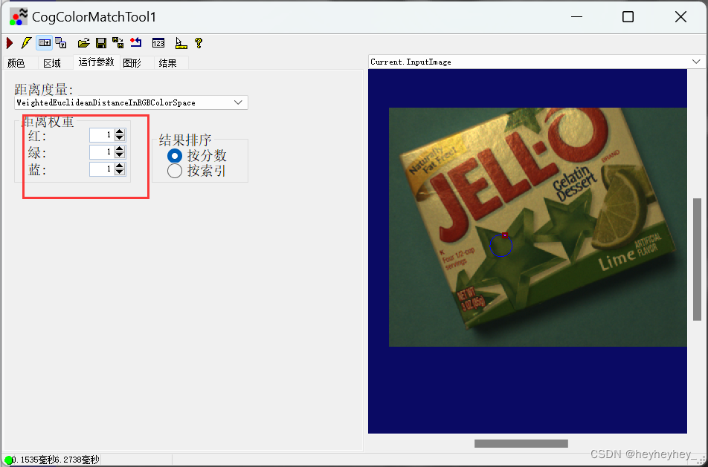Toggle electric mode lightning bolt icon
708x467 pixels.
click(26, 43)
